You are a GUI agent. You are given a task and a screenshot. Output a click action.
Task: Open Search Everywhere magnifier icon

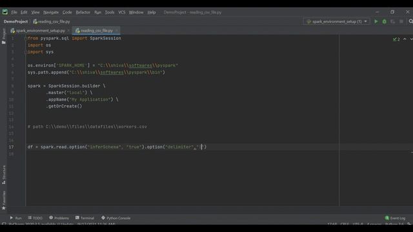click(410, 21)
